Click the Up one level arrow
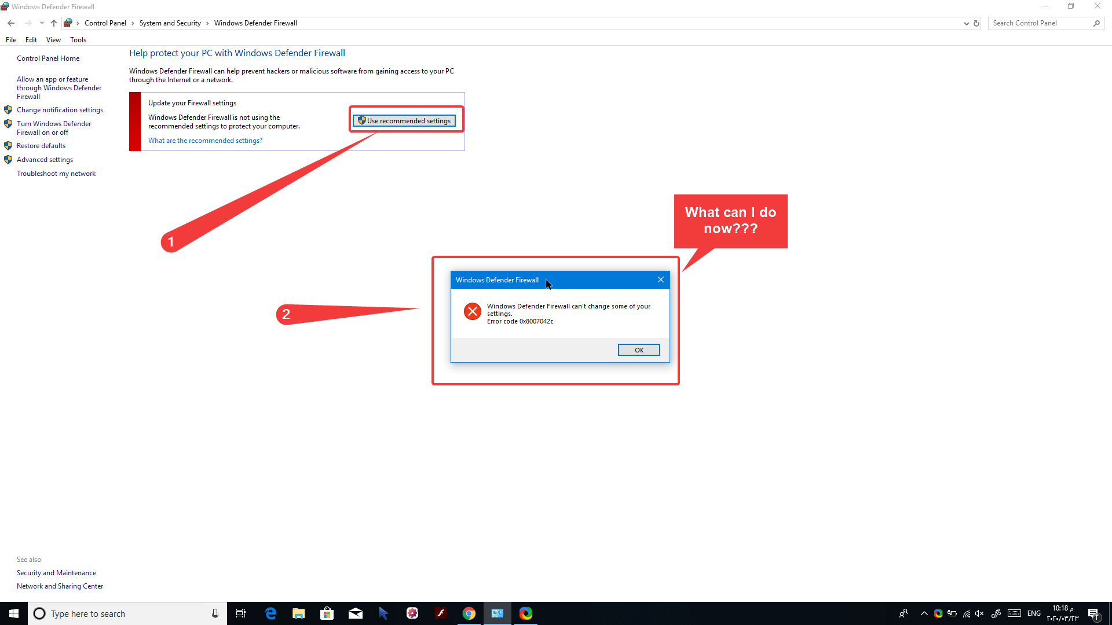 point(53,23)
